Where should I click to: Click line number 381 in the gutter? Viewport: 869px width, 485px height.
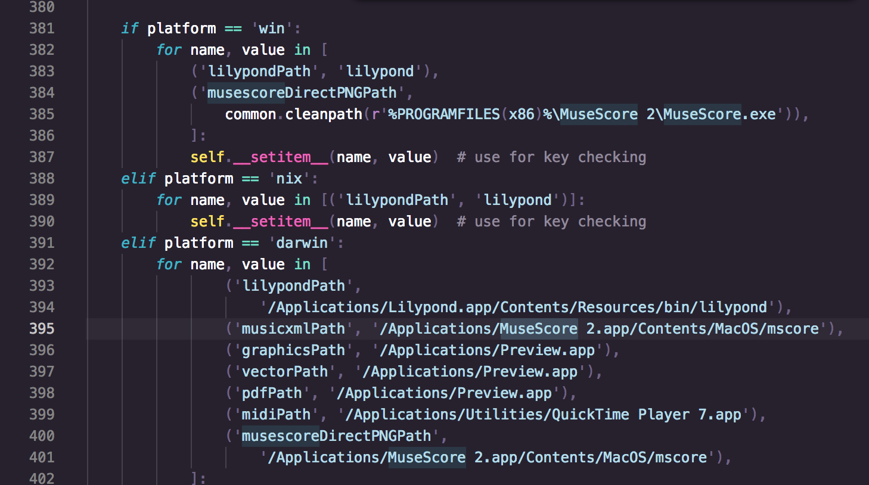click(x=42, y=28)
